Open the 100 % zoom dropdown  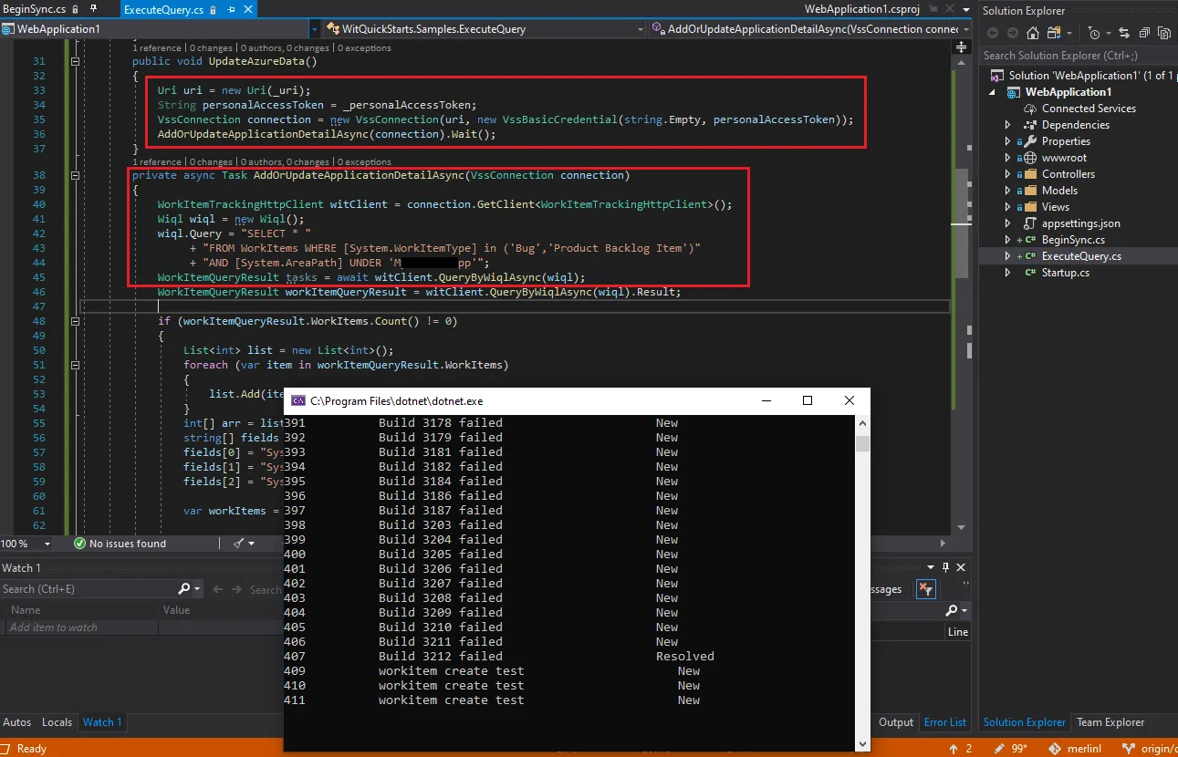click(47, 544)
